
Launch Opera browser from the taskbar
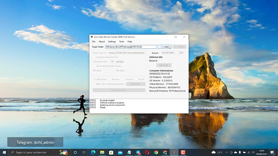[147, 152]
